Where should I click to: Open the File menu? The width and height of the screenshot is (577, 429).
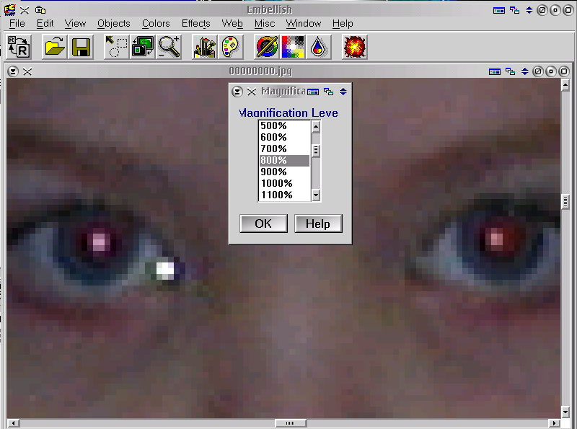(x=17, y=24)
